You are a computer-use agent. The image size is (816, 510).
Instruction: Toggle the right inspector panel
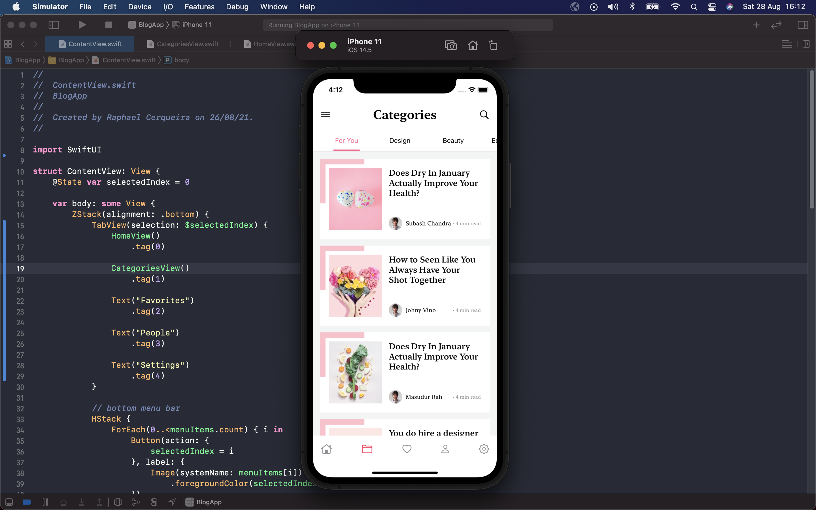803,25
